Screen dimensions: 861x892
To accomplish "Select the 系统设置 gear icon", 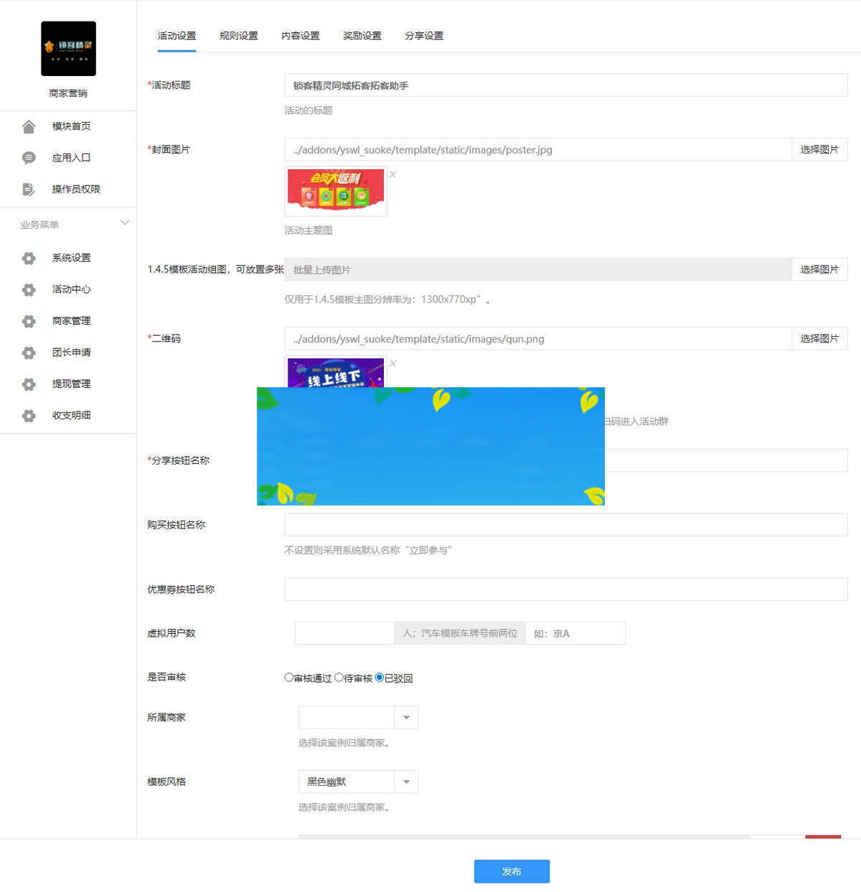I will click(29, 258).
